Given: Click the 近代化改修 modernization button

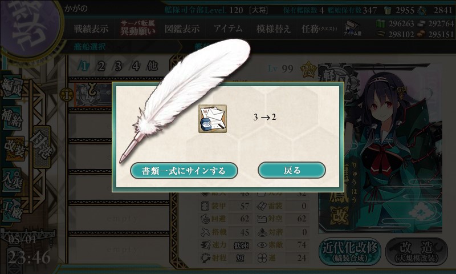Looking at the screenshot, I should tap(350, 251).
